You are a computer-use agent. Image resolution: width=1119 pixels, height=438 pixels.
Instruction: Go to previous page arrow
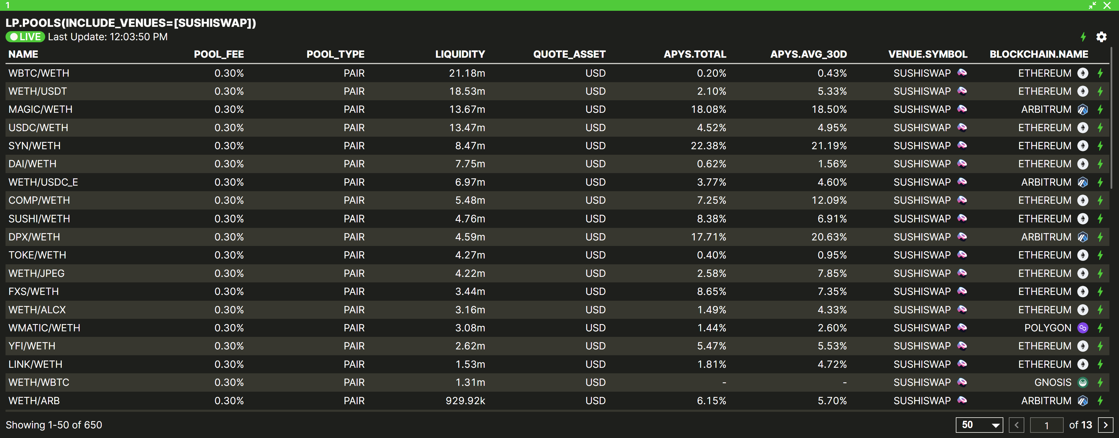click(x=1016, y=425)
